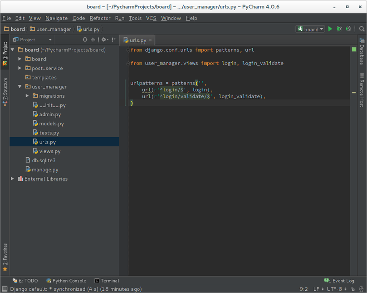
Task: Open Search Everywhere magnifier
Action: point(362,29)
